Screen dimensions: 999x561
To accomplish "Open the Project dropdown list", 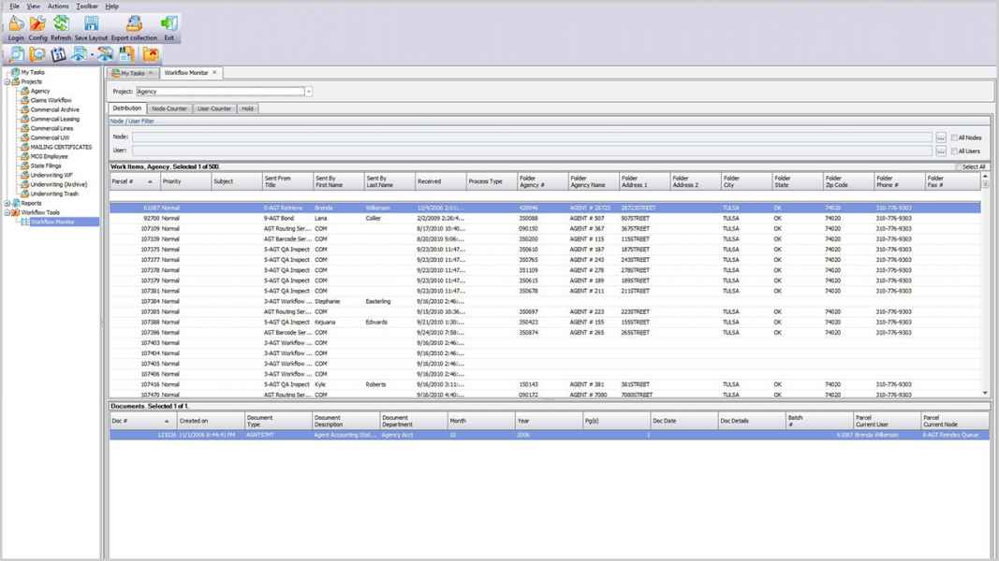I will click(309, 92).
